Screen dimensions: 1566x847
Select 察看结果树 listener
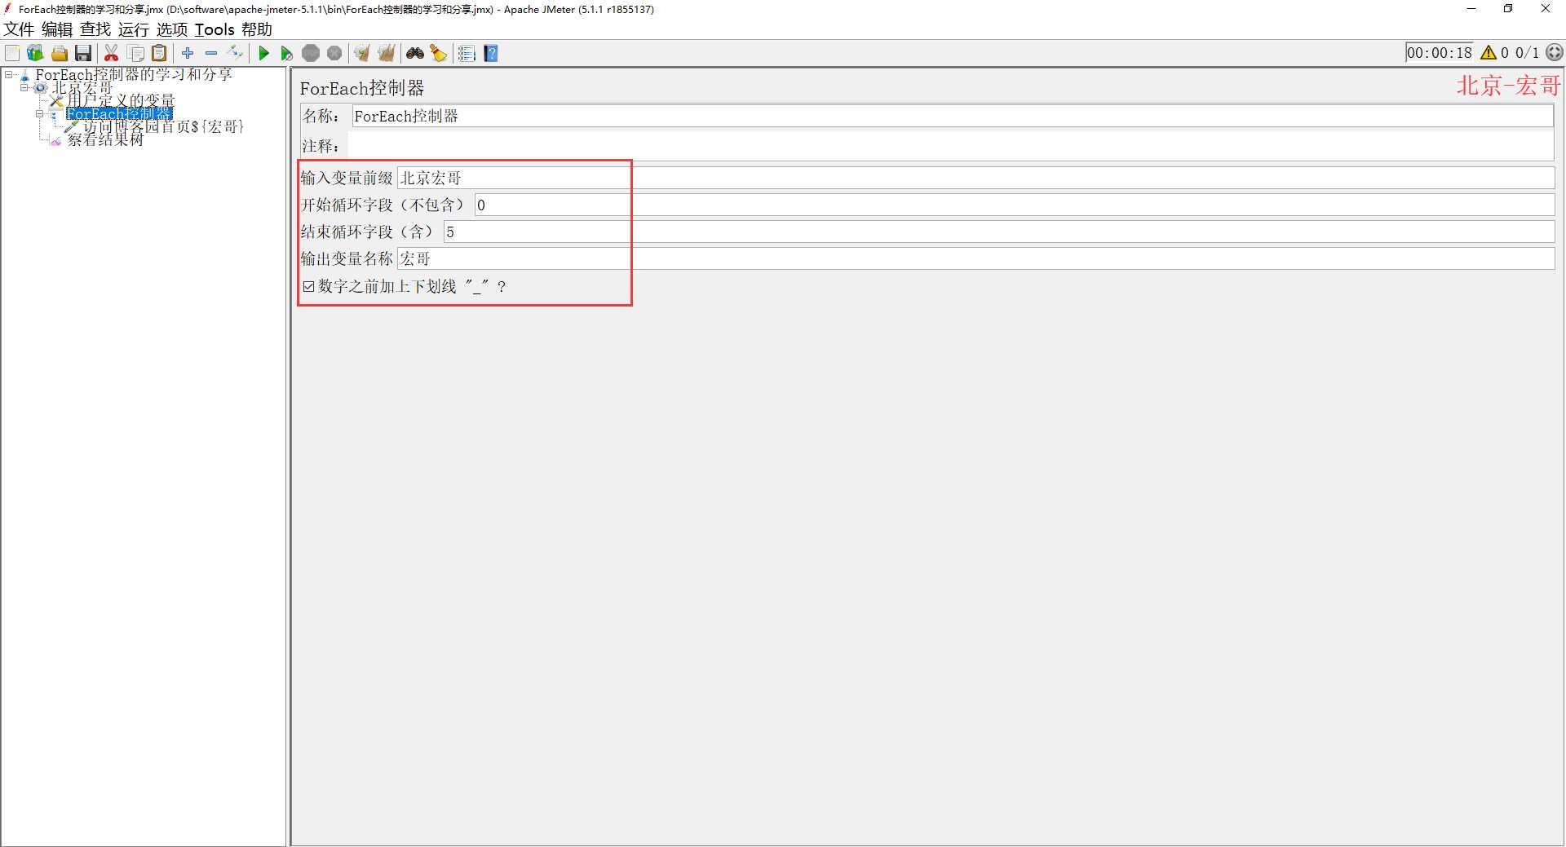(105, 140)
